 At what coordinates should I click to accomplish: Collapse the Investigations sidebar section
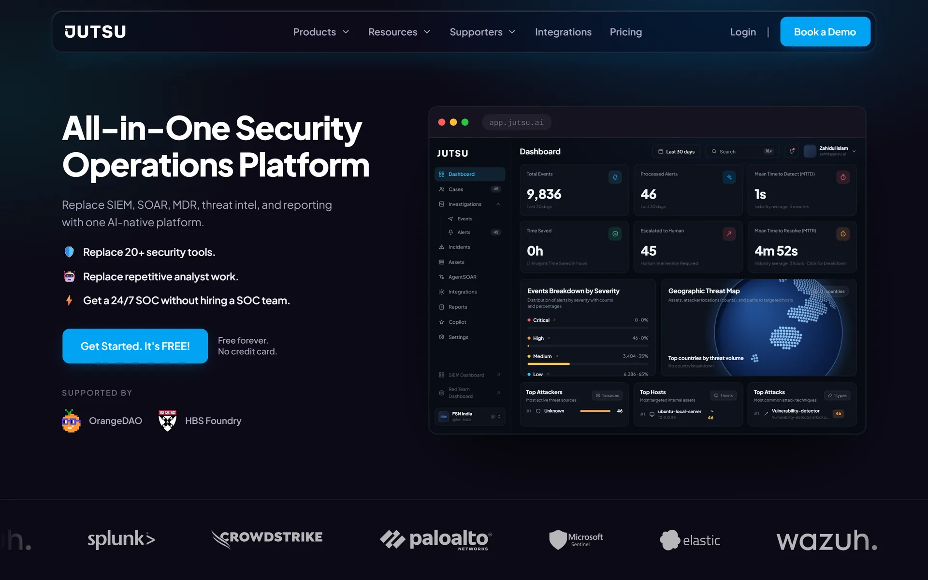(x=498, y=204)
